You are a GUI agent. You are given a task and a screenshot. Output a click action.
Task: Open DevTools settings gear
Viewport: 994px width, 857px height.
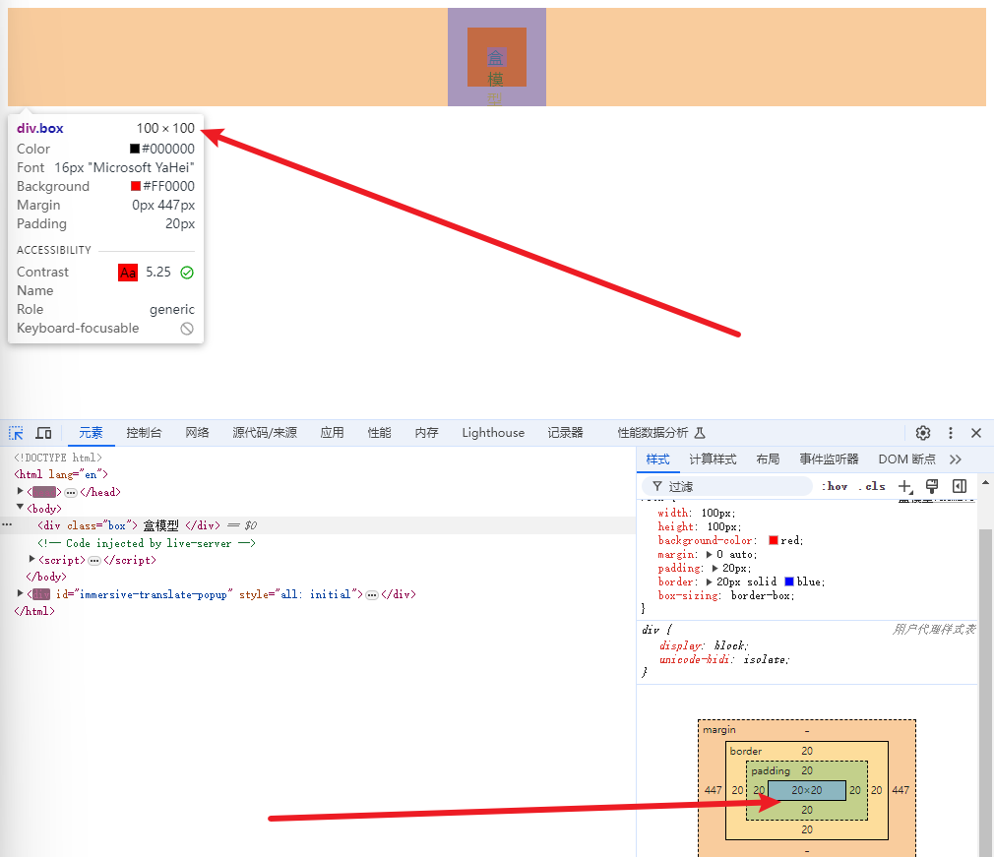coord(923,433)
